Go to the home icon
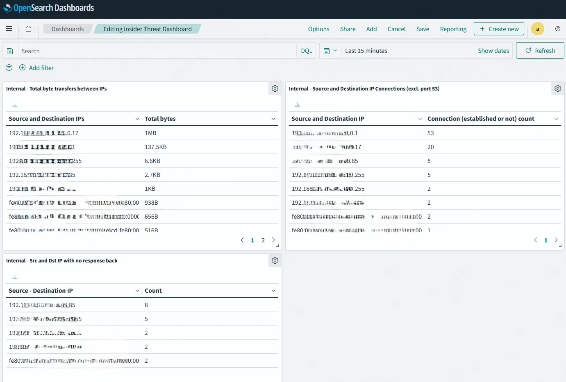 [28, 29]
